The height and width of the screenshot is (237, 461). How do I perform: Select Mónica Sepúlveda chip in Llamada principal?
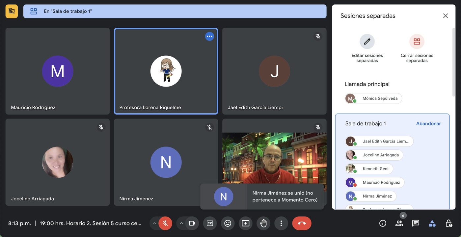tap(373, 98)
